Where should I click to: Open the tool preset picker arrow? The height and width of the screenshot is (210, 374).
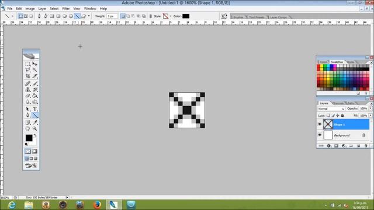(13, 16)
